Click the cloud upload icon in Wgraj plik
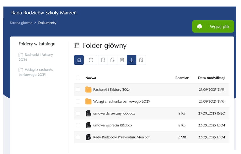241x154 pixels. pos(199,26)
